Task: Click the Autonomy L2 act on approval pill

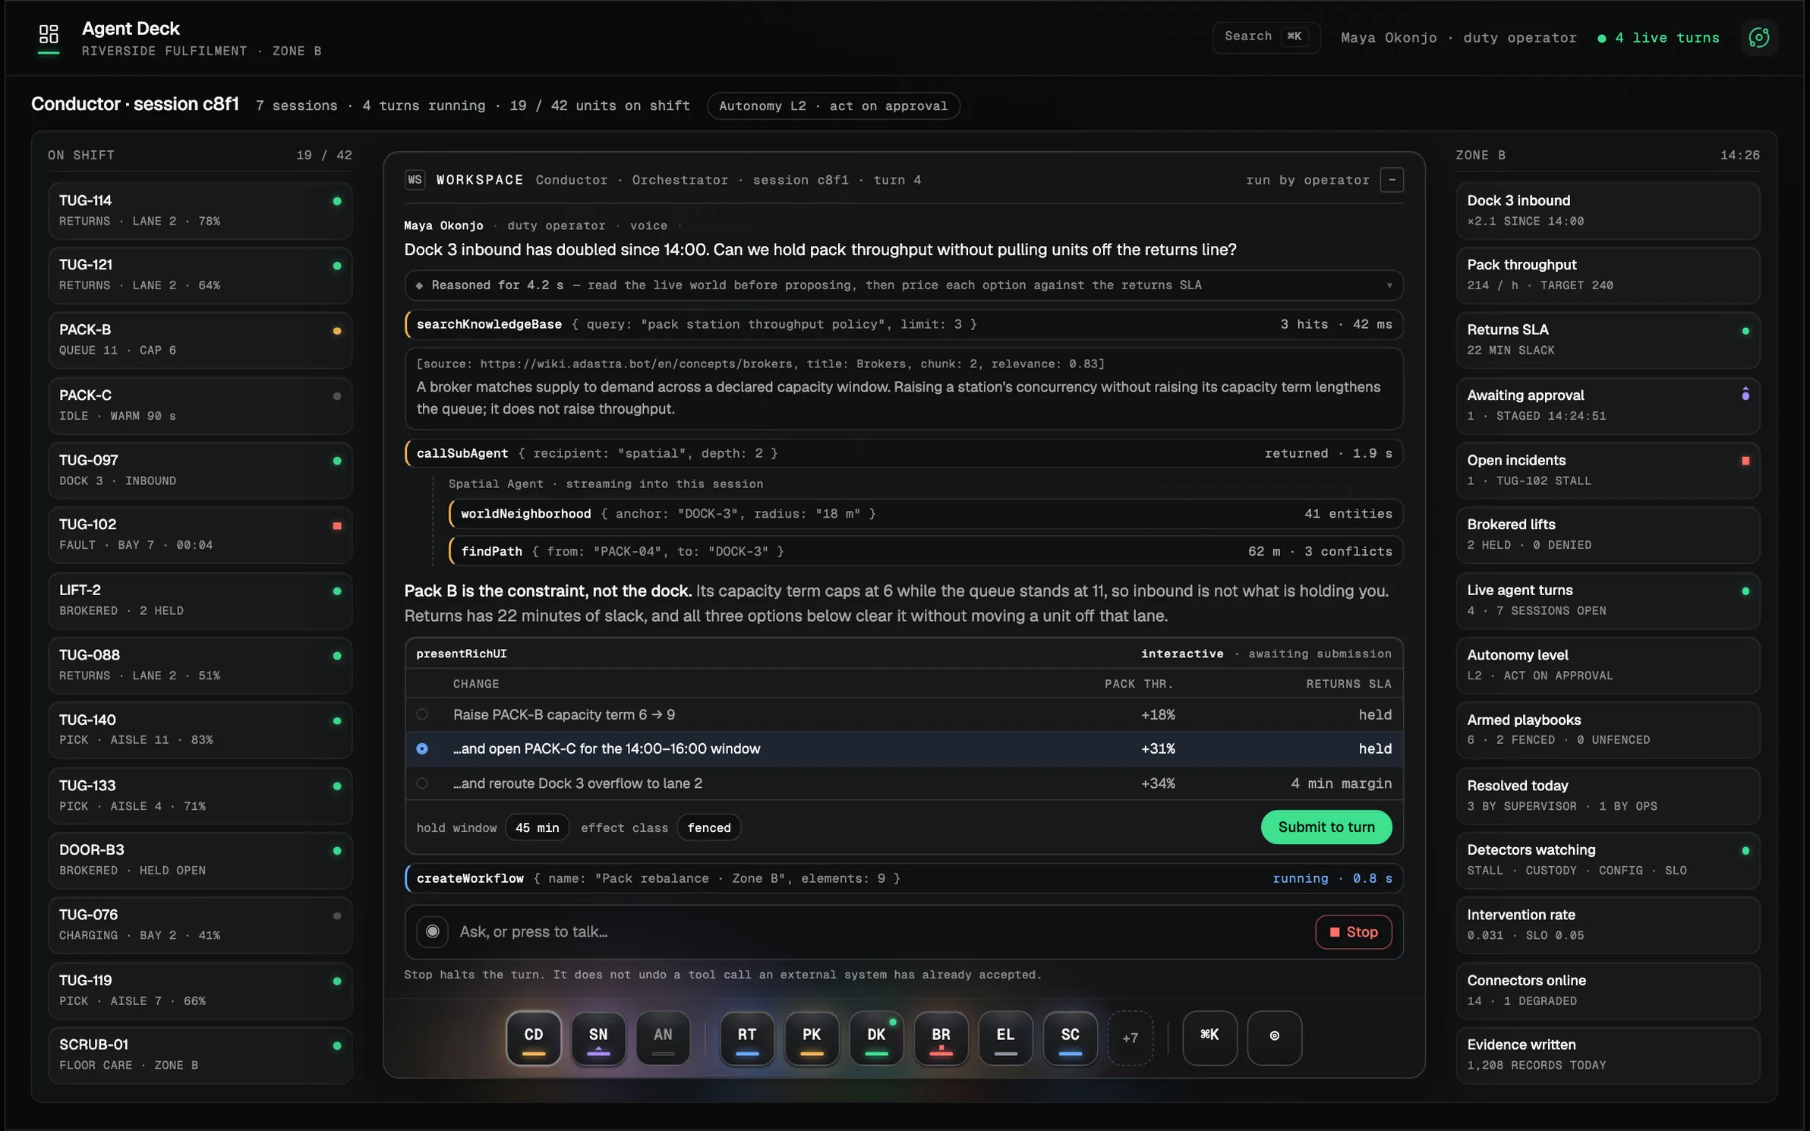Action: point(833,106)
